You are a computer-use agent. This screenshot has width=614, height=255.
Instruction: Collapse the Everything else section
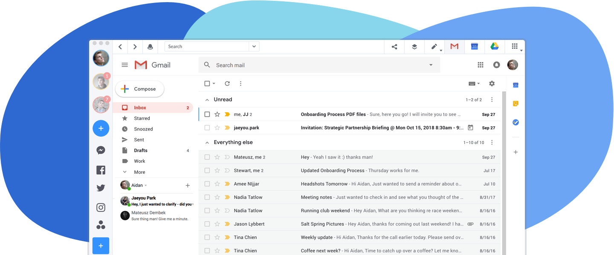pyautogui.click(x=207, y=143)
